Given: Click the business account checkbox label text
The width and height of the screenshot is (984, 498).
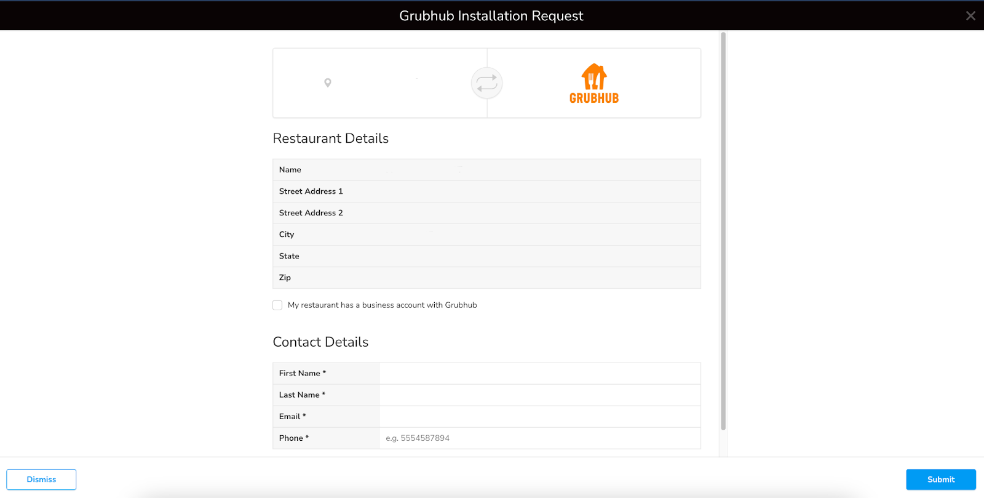Looking at the screenshot, I should coord(383,305).
